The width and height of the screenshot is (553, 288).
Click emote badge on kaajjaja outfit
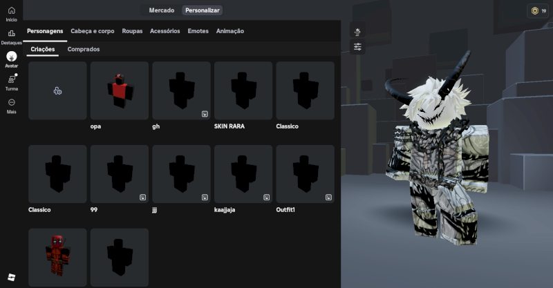coord(267,197)
